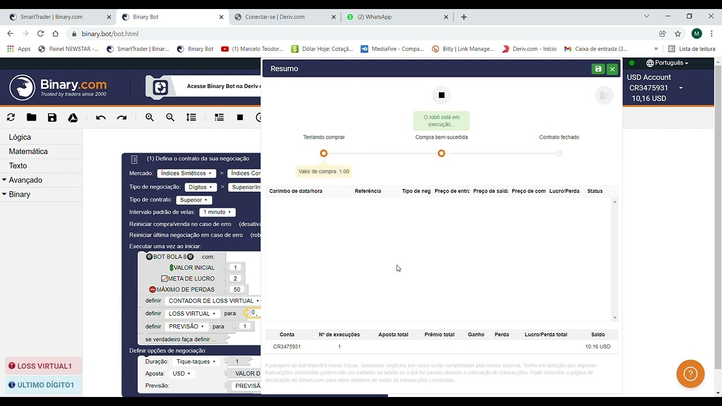Screen dimensions: 722x406
Task: Open Dólar Hoje bookmark
Action: 322,49
